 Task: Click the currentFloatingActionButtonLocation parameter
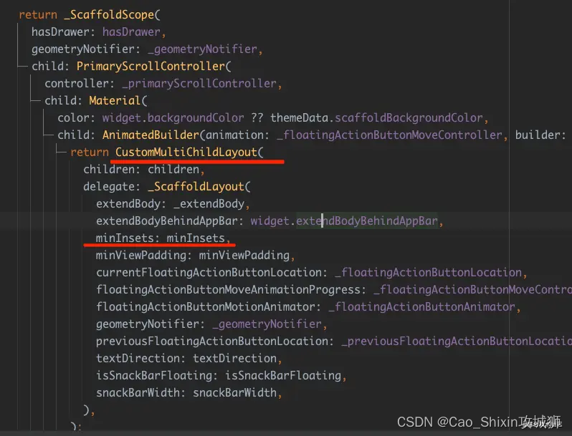coord(209,273)
